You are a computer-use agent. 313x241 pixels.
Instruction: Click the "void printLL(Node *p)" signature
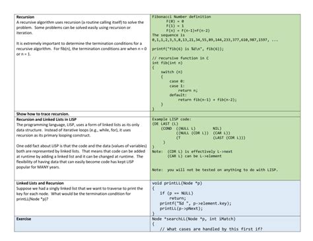click(x=177, y=183)
